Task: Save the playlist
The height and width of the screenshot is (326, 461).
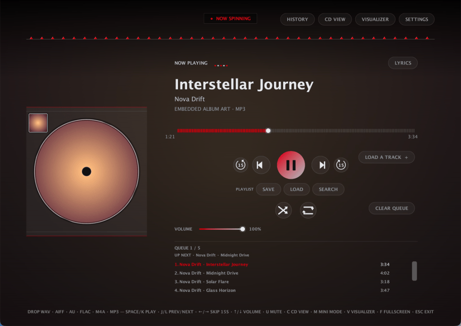Action: (x=268, y=189)
